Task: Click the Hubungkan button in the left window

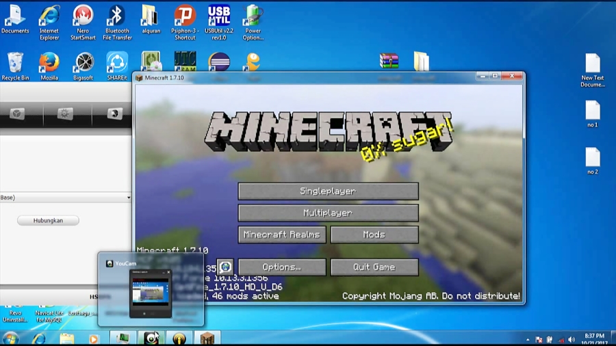Action: [48, 220]
